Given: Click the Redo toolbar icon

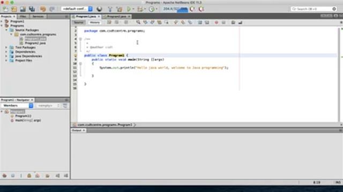Looking at the screenshot, I should [x=52, y=9].
